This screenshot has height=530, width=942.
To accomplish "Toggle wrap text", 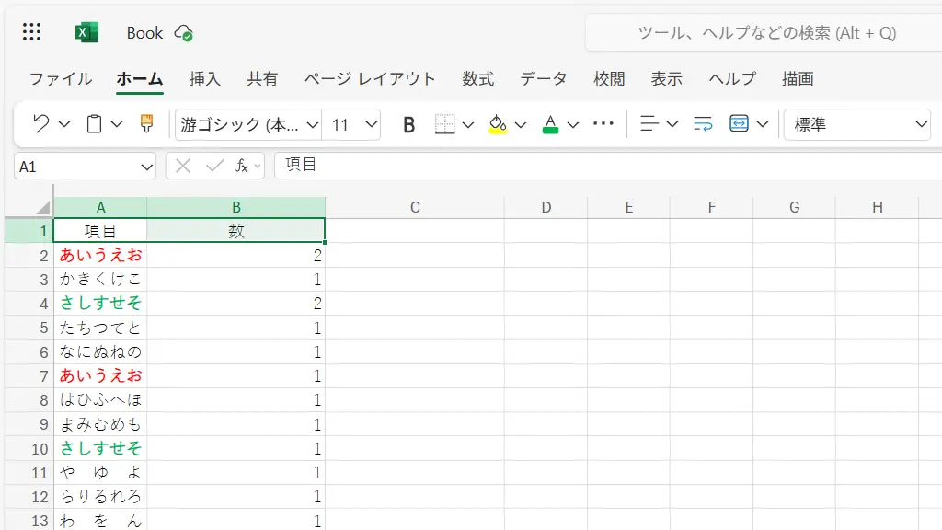I will point(702,124).
